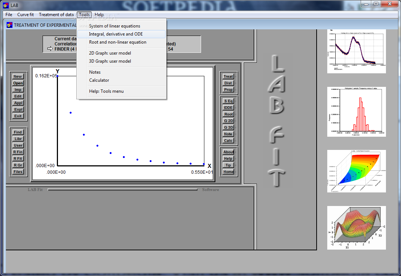
Task: Open 2D Graph: user model
Action: point(121,53)
